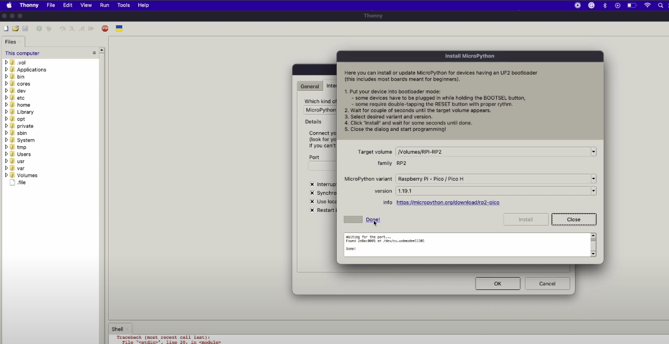This screenshot has width=669, height=344.
Task: Toggle the Synchronize checkbox in options dialog
Action: click(x=312, y=193)
